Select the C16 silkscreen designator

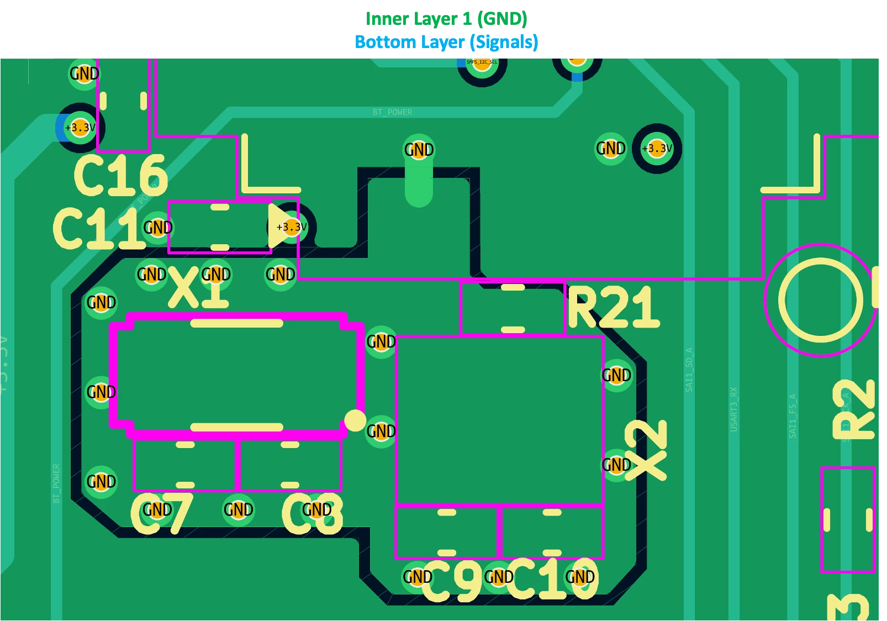pos(120,175)
